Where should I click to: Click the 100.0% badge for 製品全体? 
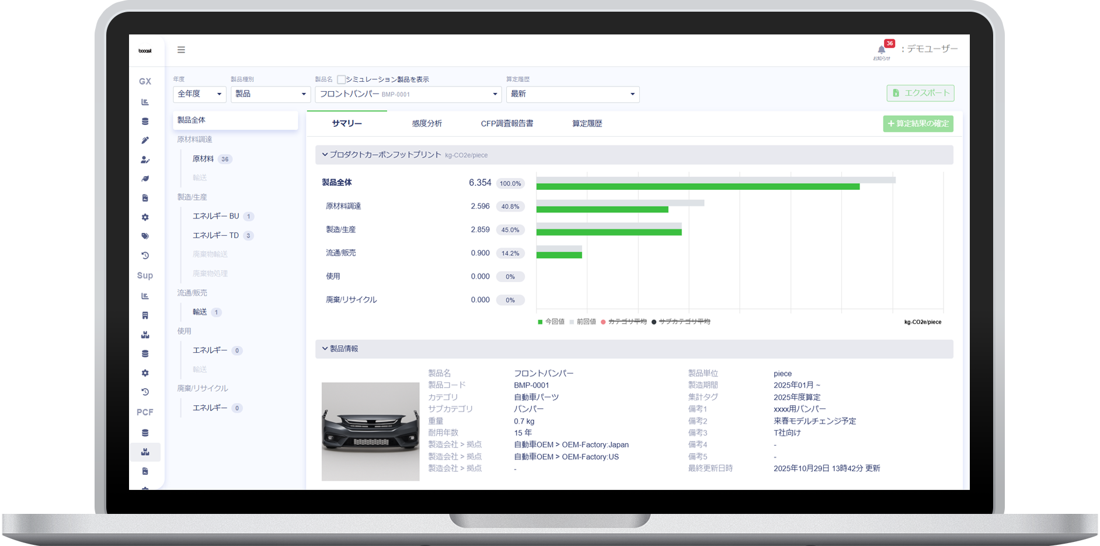(510, 183)
